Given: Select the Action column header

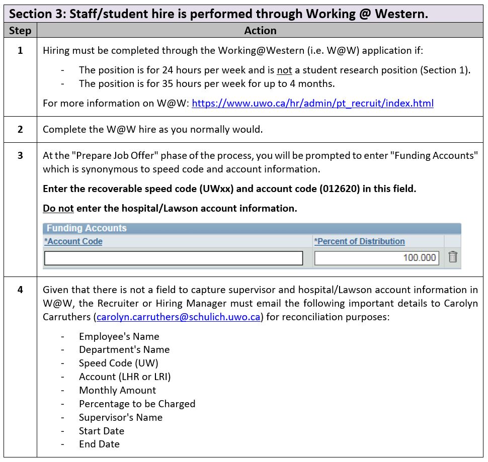Looking at the screenshot, I should (260, 31).
